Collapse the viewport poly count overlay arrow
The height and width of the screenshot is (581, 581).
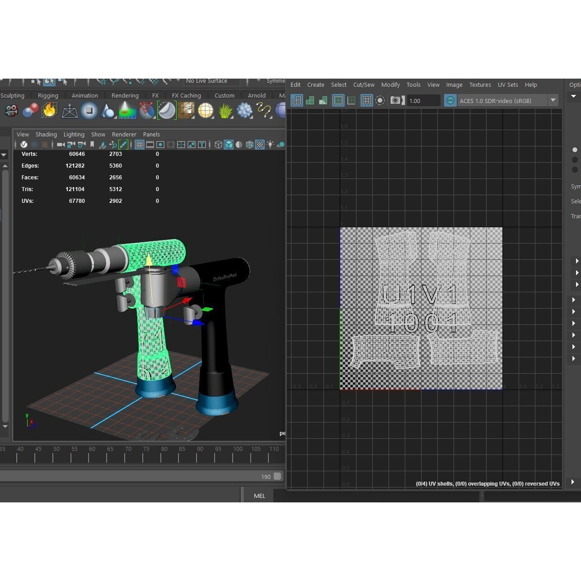coord(4,155)
